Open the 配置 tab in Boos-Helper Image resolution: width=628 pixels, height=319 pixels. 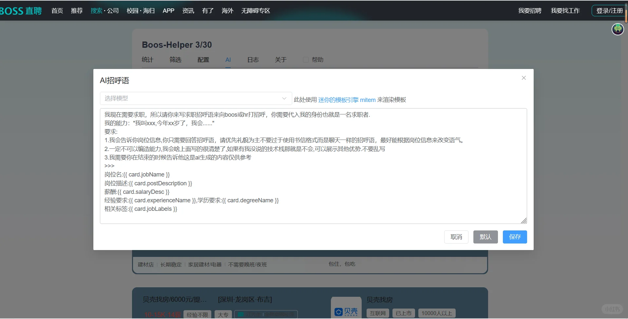coord(203,60)
